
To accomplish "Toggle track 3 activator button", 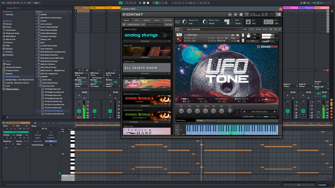I will tap(110, 111).
